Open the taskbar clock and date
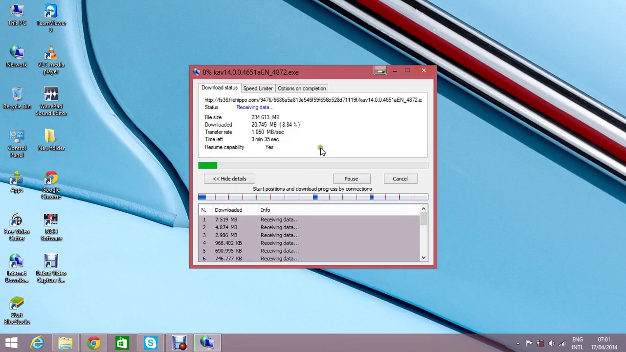This screenshot has height=352, width=626. coord(604,343)
